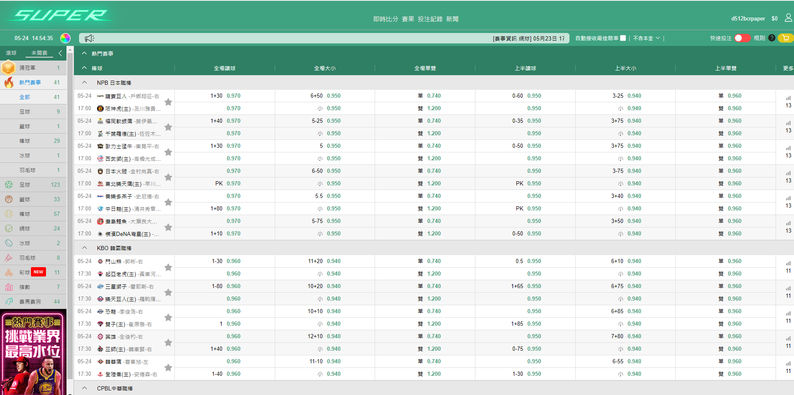The image size is (794, 395).
Task: Open the index chart icon category
Action: [x=9, y=287]
